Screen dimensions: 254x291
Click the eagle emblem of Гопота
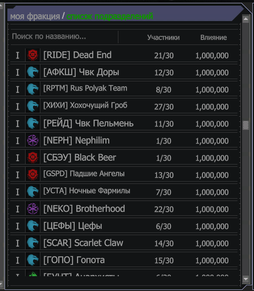coord(32,260)
